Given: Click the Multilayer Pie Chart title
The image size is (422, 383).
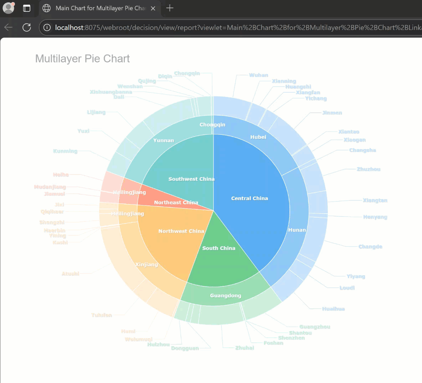Looking at the screenshot, I should click(x=82, y=58).
